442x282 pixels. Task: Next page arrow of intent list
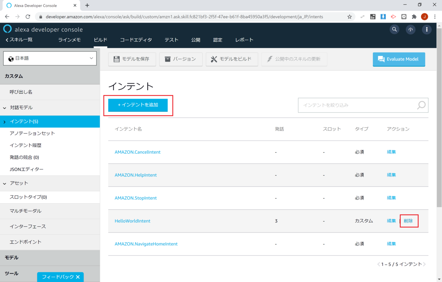point(424,264)
